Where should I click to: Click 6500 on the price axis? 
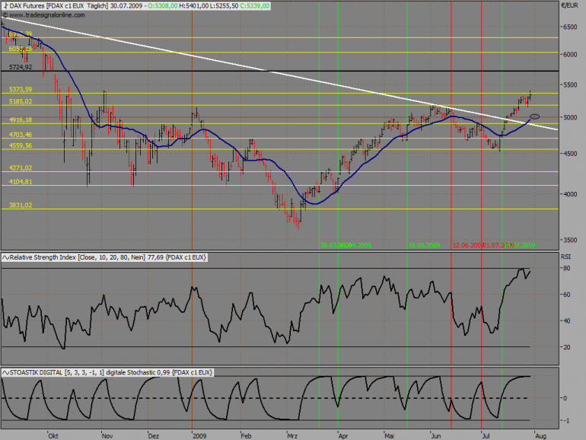[x=570, y=27]
